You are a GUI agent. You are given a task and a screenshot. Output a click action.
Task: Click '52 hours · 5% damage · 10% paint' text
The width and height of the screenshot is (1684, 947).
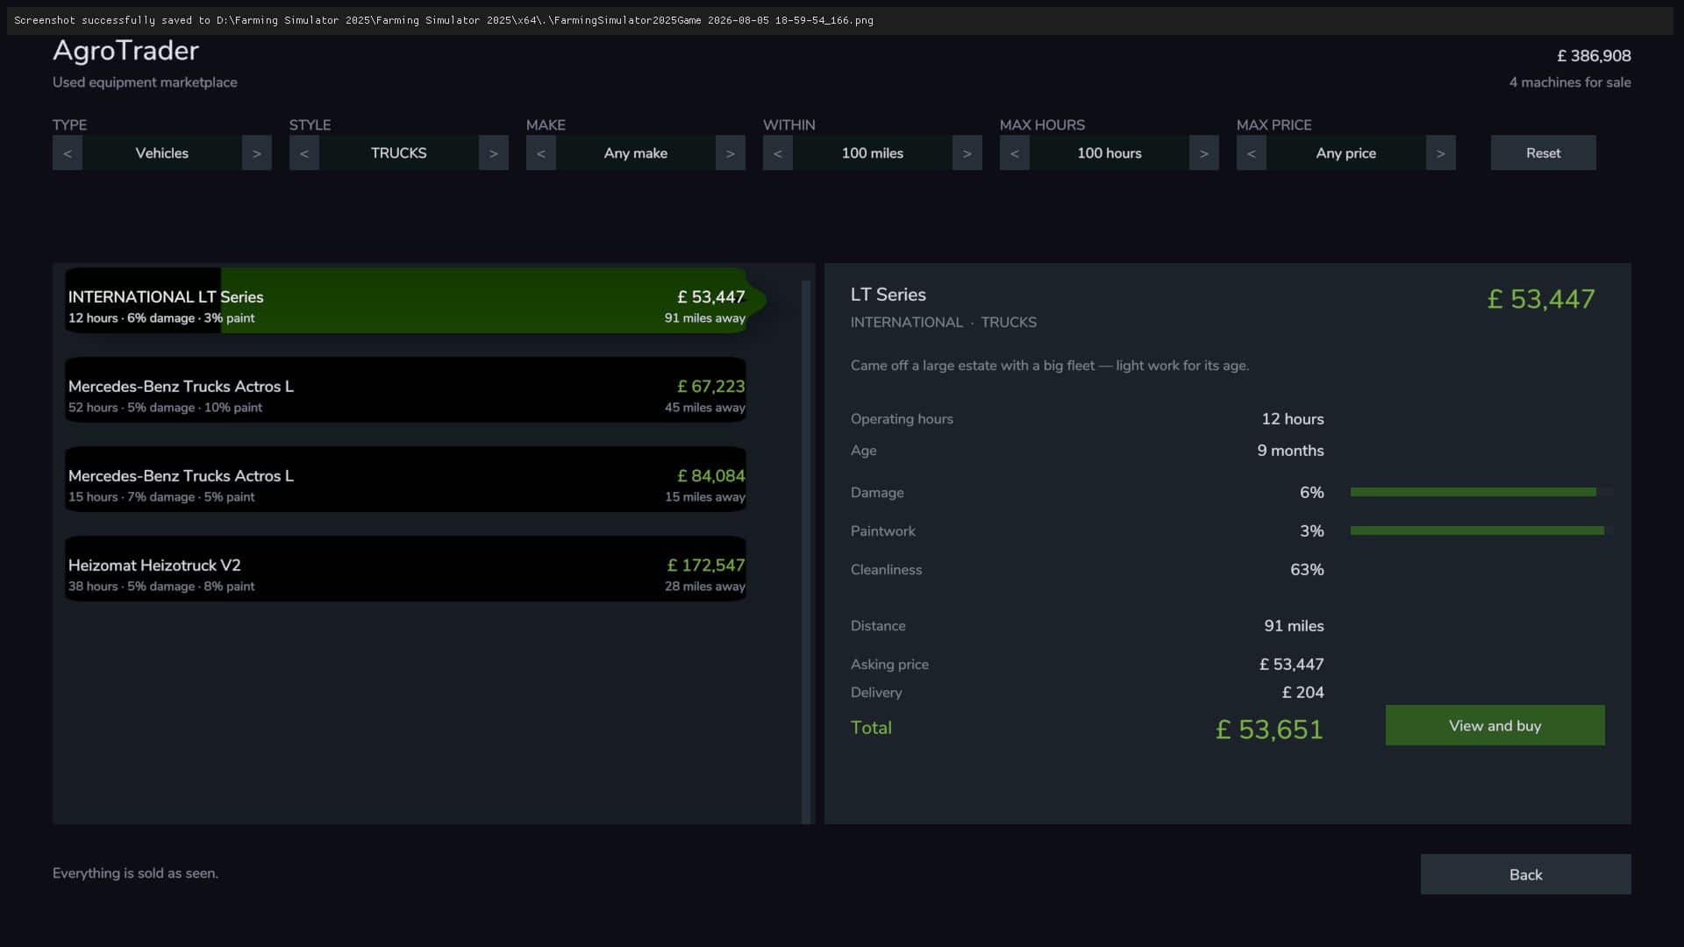165,408
